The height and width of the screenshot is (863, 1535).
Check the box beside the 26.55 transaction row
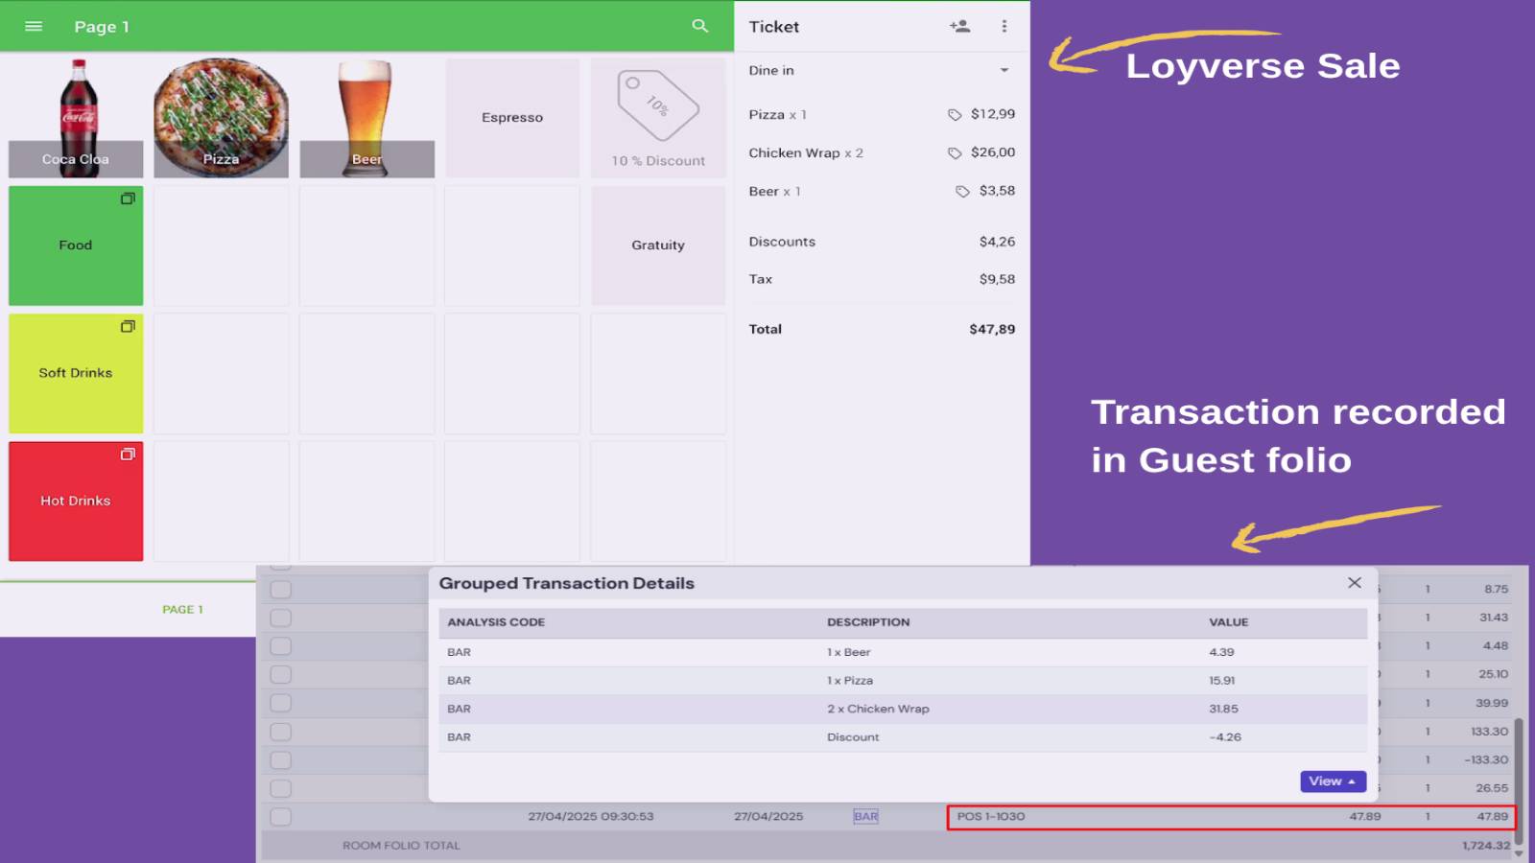[x=280, y=788]
